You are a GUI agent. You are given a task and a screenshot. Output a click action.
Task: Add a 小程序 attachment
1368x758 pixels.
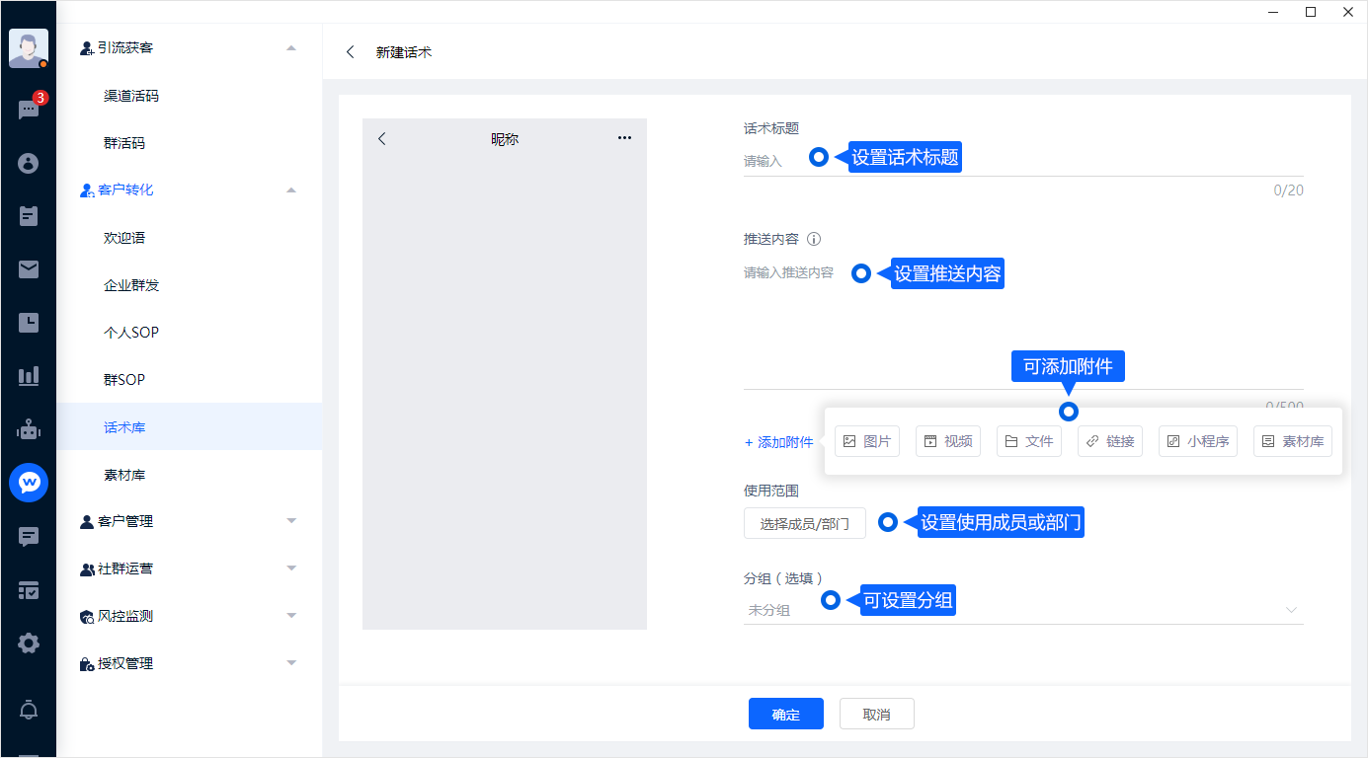[x=1197, y=441]
